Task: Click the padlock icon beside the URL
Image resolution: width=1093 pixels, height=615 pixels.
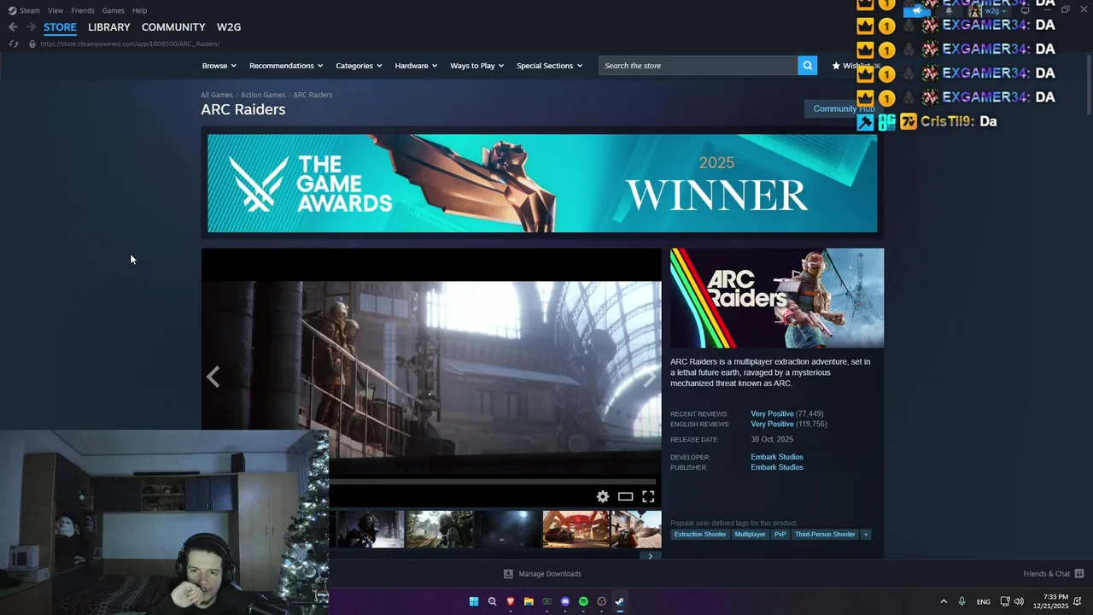Action: 32,44
